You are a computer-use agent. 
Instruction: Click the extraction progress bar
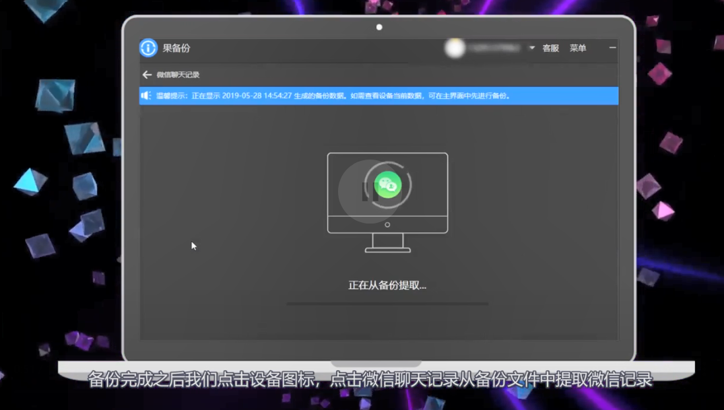coord(387,304)
